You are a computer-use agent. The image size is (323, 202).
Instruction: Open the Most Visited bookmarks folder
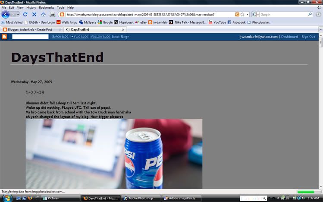point(12,22)
